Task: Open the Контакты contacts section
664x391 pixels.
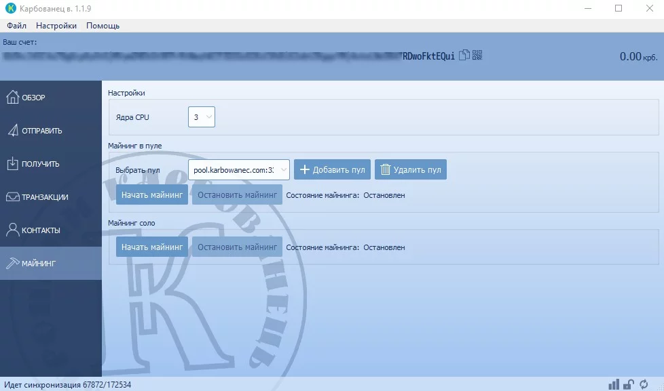Action: coord(51,230)
